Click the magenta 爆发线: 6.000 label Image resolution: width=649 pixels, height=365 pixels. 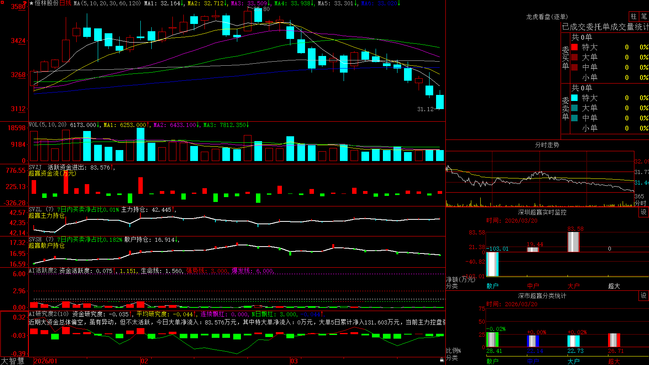253,271
